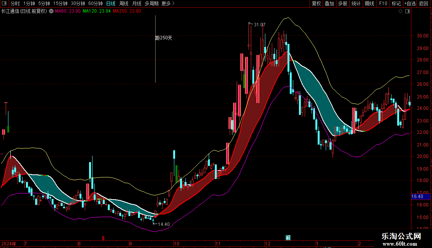Viewport: 432px width, 248px height.
Task: Select the 分时 intraday view
Action: click(x=15, y=3)
